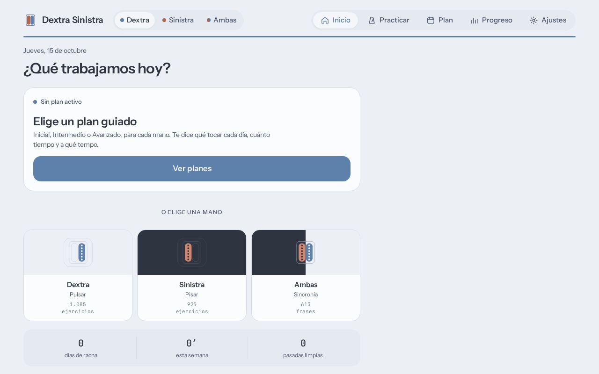This screenshot has width=599, height=374.
Task: Switch to Ambas hands mode
Action: click(222, 21)
